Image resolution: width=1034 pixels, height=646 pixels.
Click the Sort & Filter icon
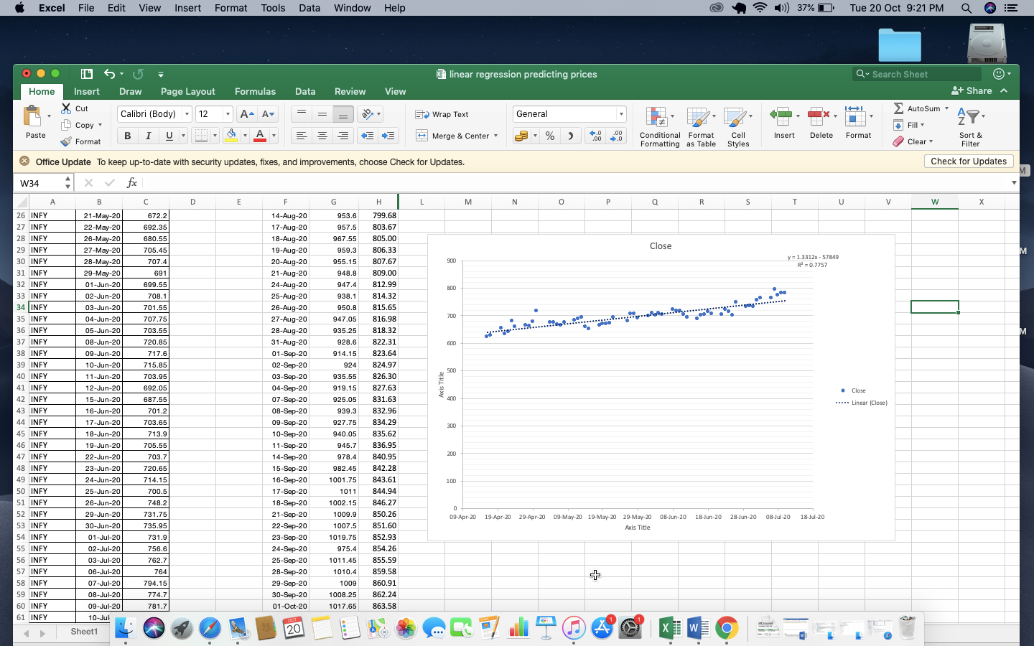pyautogui.click(x=969, y=117)
